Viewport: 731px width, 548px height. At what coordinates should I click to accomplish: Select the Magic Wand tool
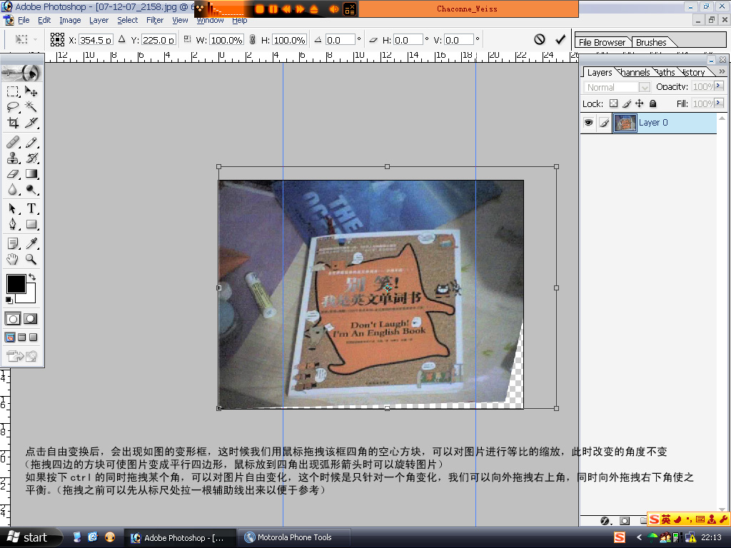coord(31,107)
